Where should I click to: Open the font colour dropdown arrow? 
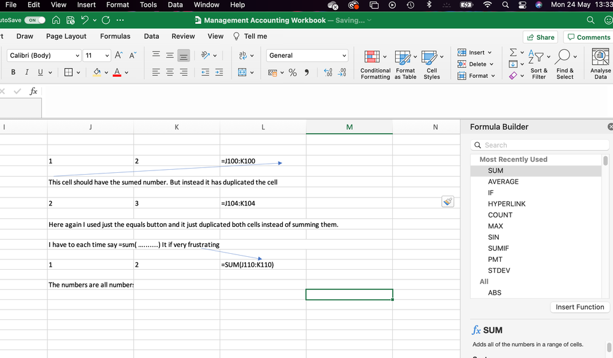[126, 72]
